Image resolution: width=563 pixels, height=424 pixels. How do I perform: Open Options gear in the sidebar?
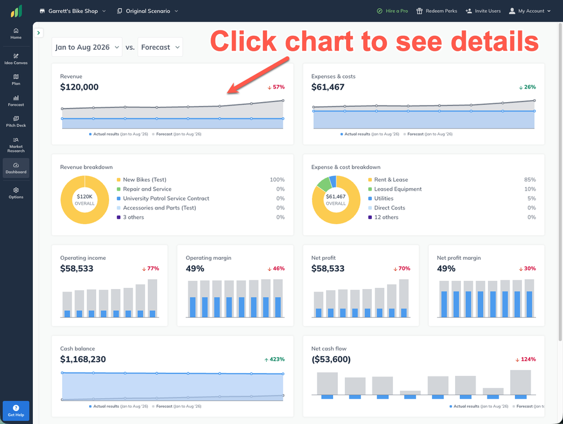point(16,193)
